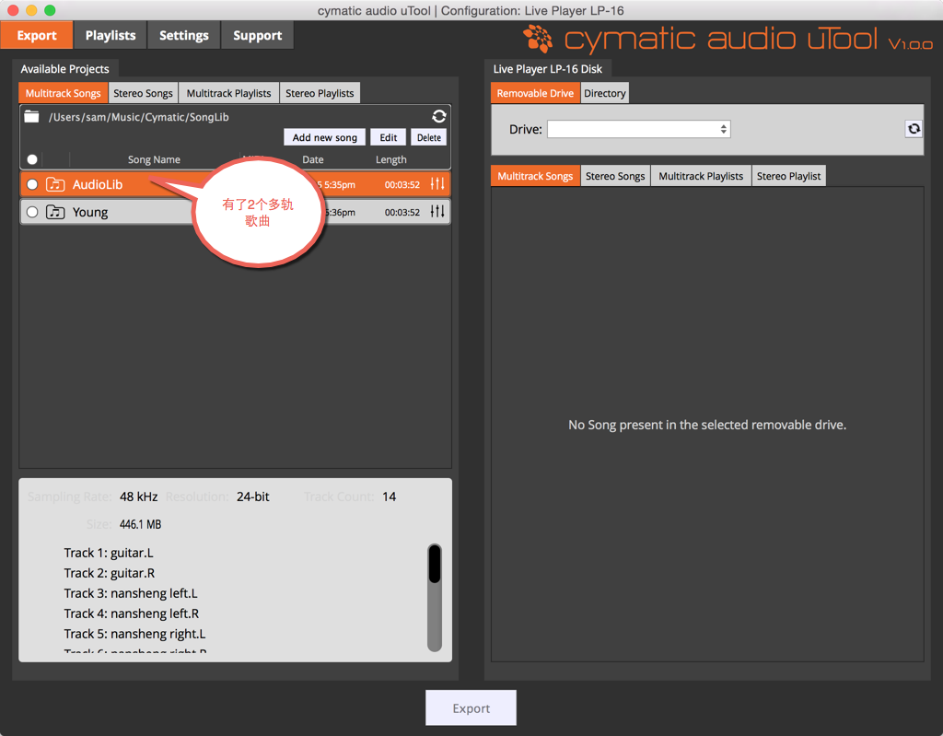Select the AudioLib song radio button
Image resolution: width=943 pixels, height=736 pixels.
click(x=32, y=184)
